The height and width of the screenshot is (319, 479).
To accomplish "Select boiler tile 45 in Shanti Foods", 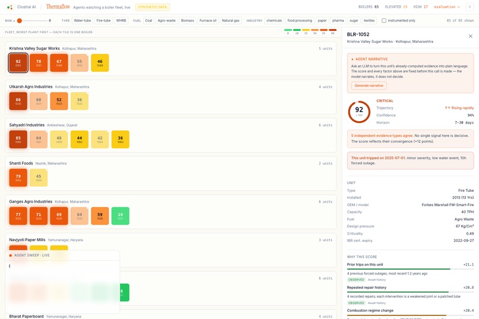I will [39, 178].
